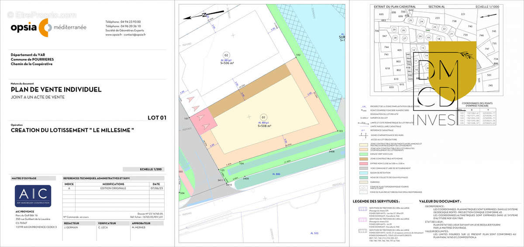Click the www.opsia.fr contact line
The image size is (524, 247).
(x=125, y=34)
